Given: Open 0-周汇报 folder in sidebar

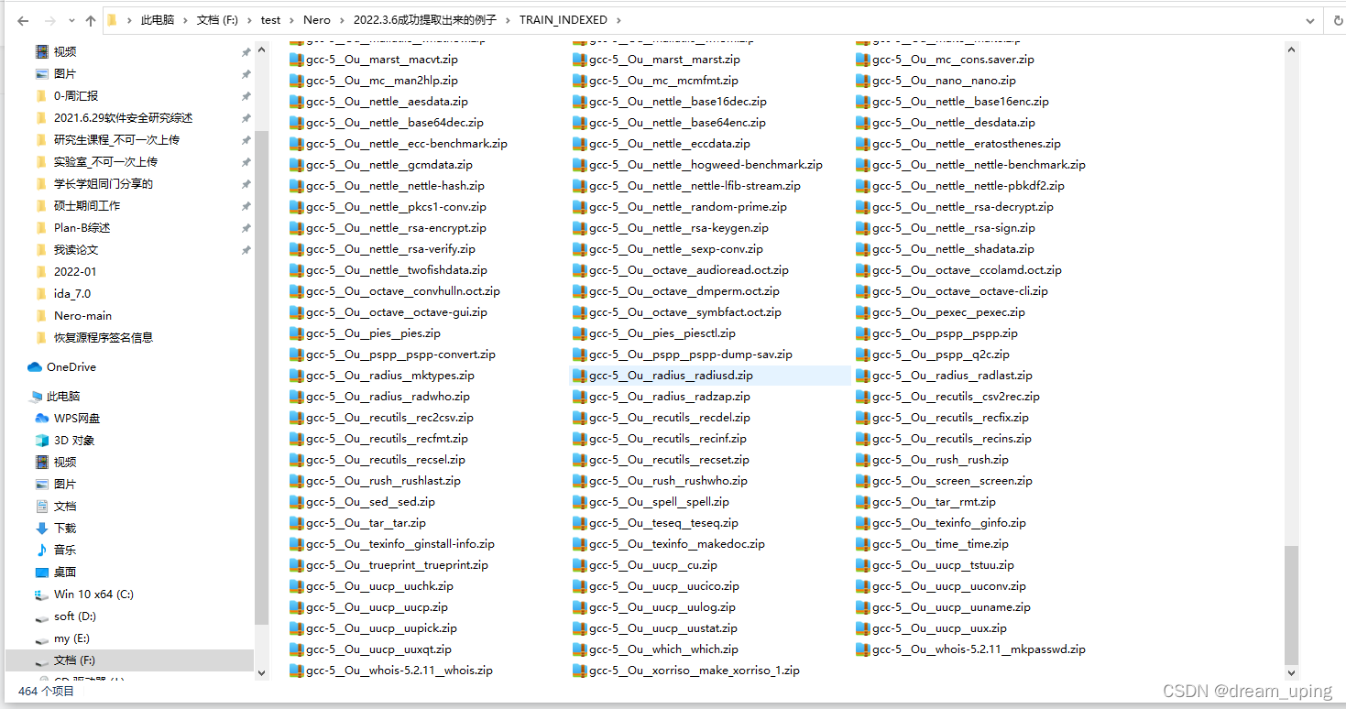Looking at the screenshot, I should coord(76,96).
